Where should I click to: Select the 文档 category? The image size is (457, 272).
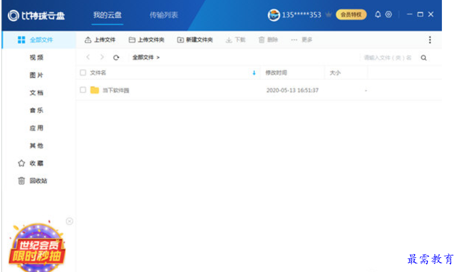tap(36, 93)
